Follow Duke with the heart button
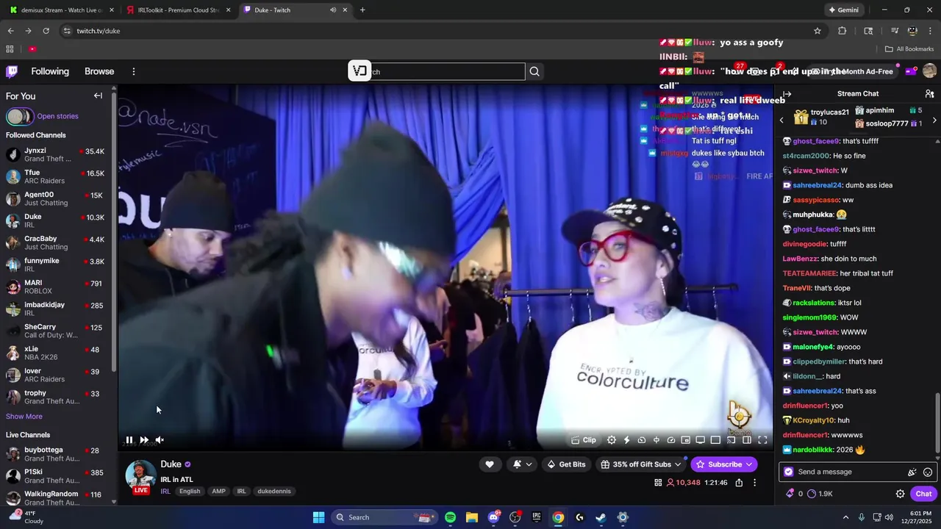Screen dimensions: 941x529 coord(490,464)
